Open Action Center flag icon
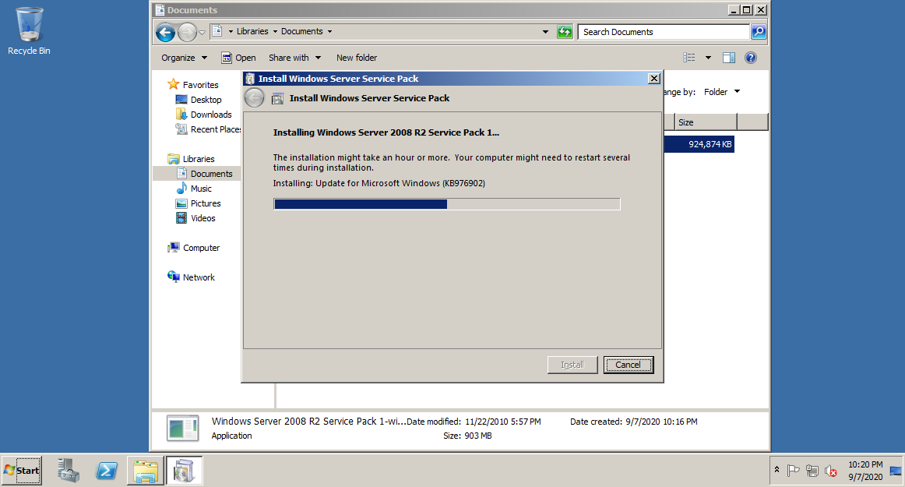Screen dimensions: 905x487 [x=794, y=471]
